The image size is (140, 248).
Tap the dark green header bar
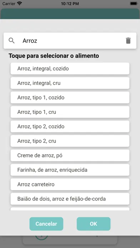[70, 14]
